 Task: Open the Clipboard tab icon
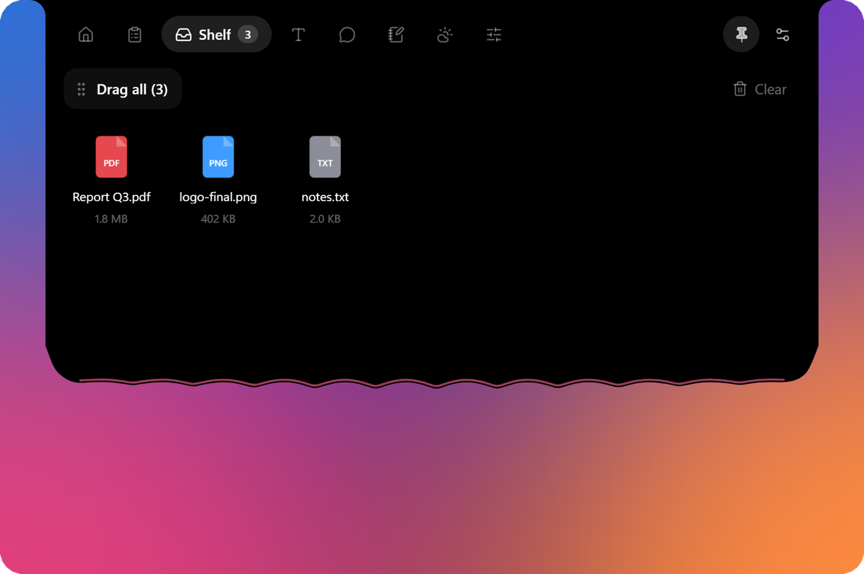[134, 35]
